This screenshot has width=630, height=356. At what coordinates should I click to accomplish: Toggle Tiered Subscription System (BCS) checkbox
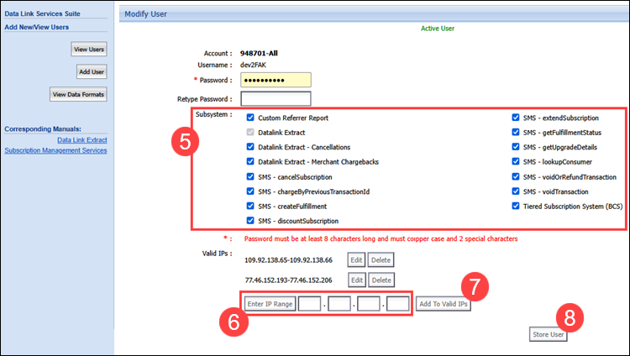516,207
